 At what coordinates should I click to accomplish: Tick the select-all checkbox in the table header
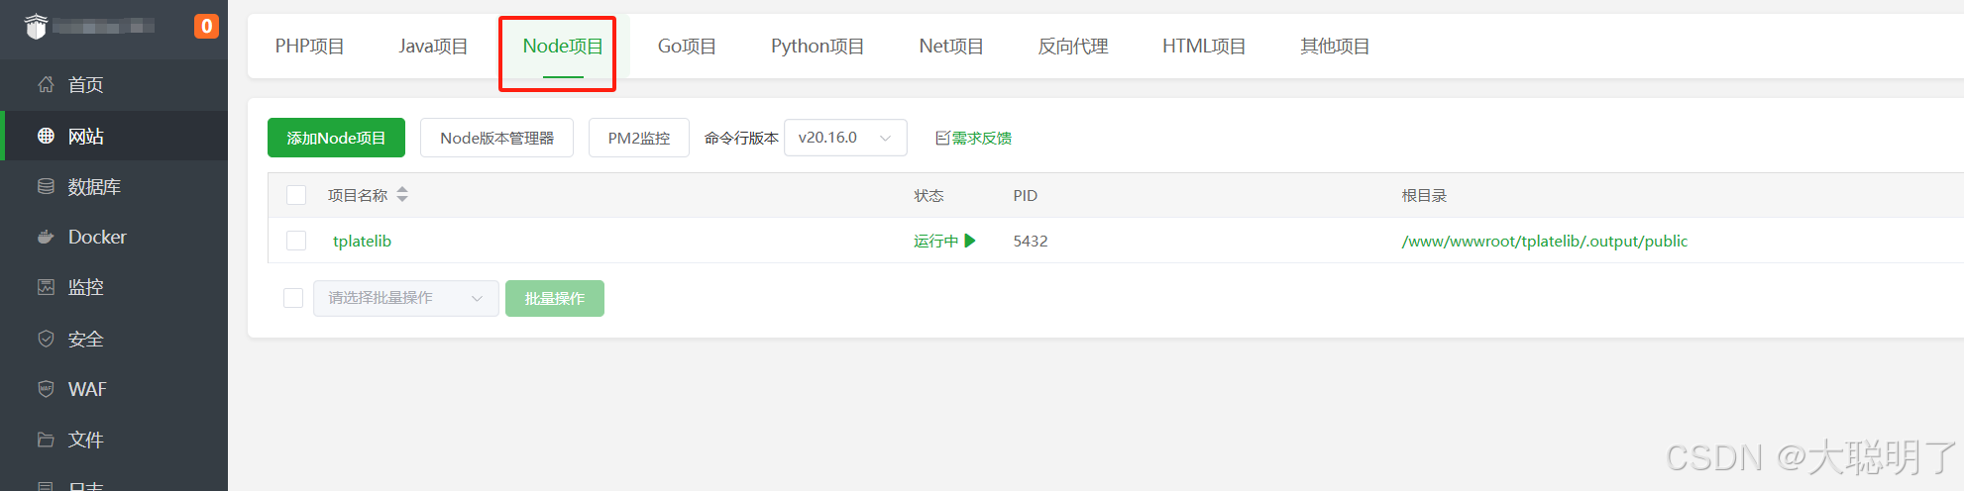(x=296, y=195)
